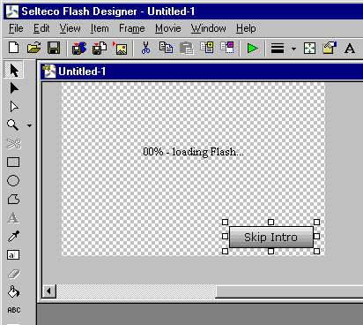Click the Untitled-1 document window icon
This screenshot has width=363, height=325.
click(49, 72)
